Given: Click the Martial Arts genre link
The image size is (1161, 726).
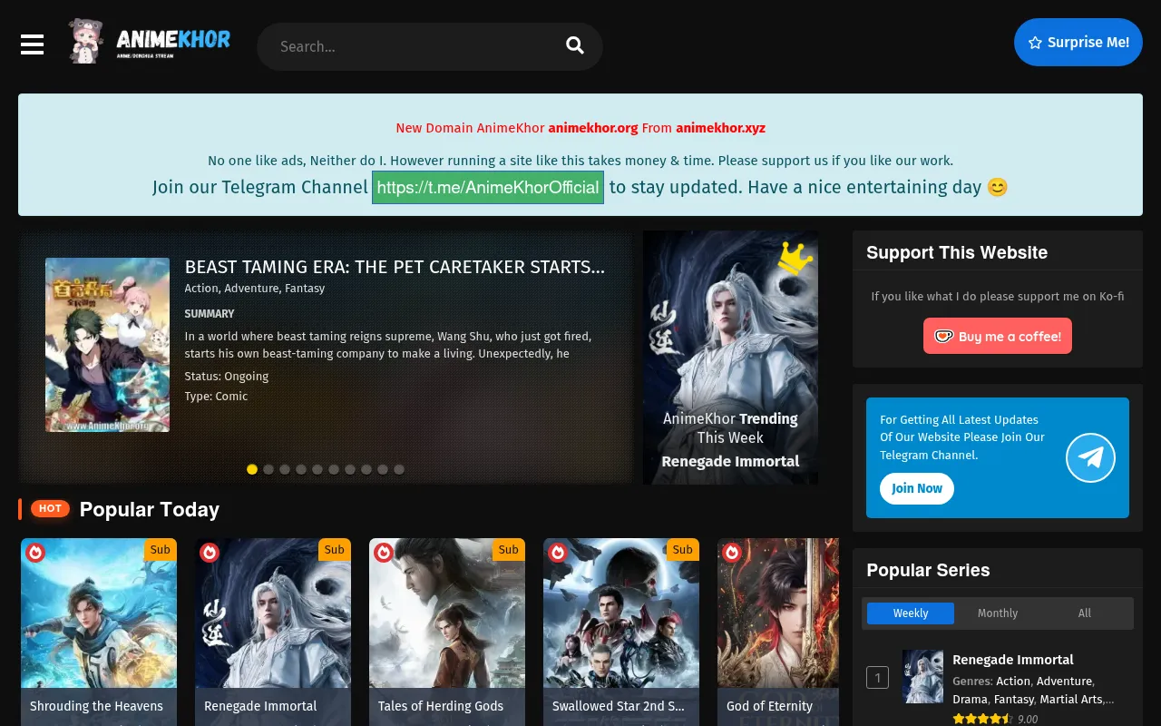Looking at the screenshot, I should click(1070, 699).
